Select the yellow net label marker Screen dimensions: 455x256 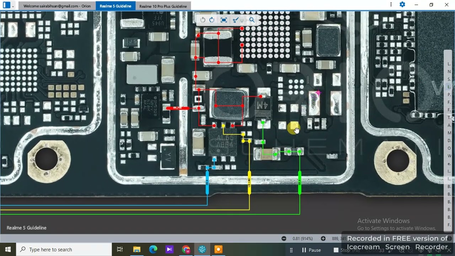249,182
